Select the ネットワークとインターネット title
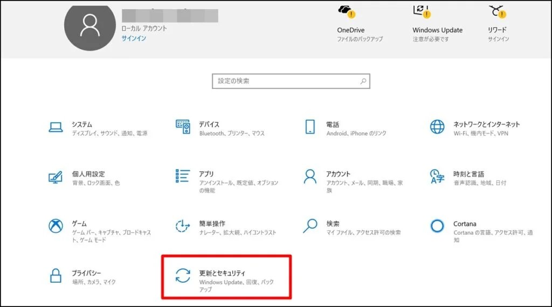The image size is (552, 307). 487,124
